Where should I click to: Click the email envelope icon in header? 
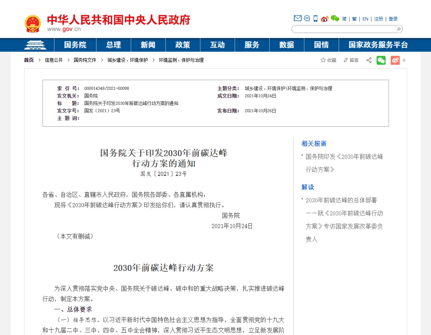click(297, 18)
